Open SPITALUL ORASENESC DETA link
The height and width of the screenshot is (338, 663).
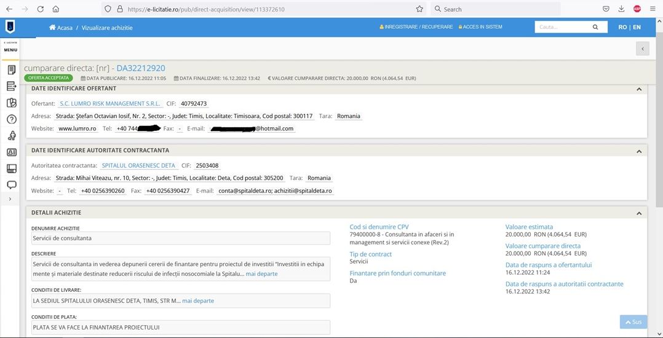[139, 166]
